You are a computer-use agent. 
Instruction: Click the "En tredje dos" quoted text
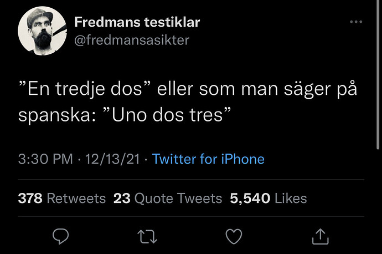[x=85, y=89]
